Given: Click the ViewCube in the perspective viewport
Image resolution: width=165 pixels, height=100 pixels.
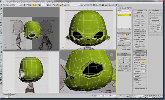Looking at the screenshot, I should click(111, 55).
